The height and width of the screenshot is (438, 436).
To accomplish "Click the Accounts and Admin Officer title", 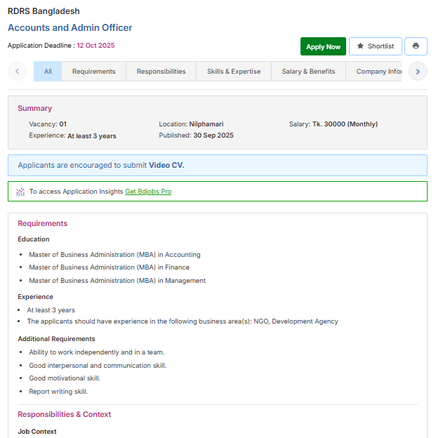I will tap(70, 28).
